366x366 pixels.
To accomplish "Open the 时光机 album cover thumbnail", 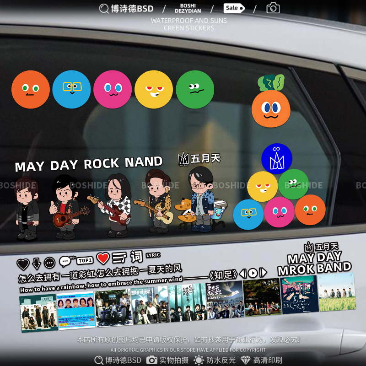I will click(x=150, y=306).
